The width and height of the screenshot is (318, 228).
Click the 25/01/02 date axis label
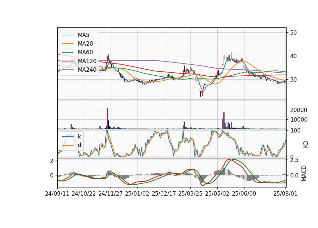coord(137,194)
